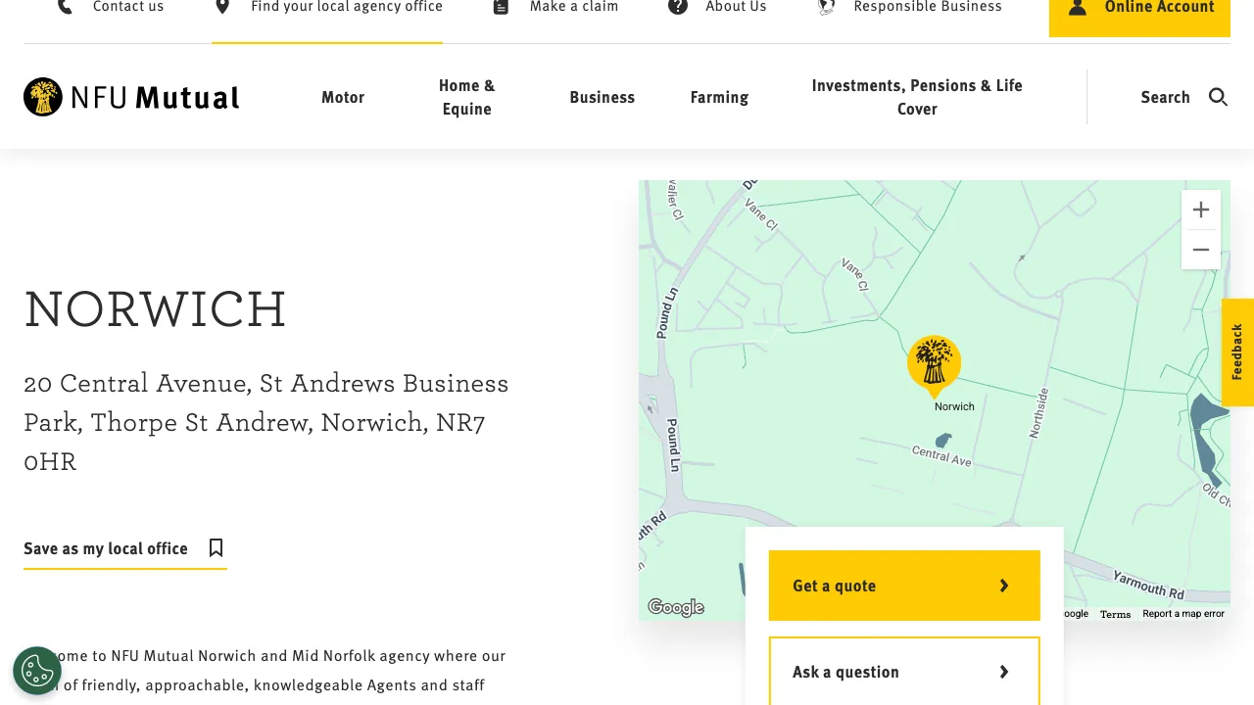
Task: Expand the Business navigation menu
Action: (x=602, y=97)
